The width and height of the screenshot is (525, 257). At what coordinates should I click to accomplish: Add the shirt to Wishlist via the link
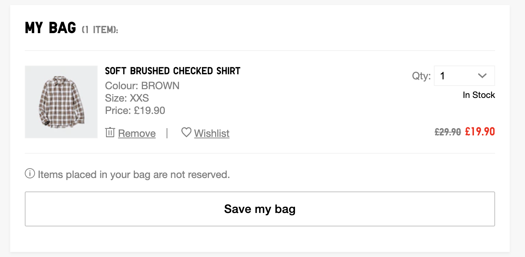coord(212,134)
